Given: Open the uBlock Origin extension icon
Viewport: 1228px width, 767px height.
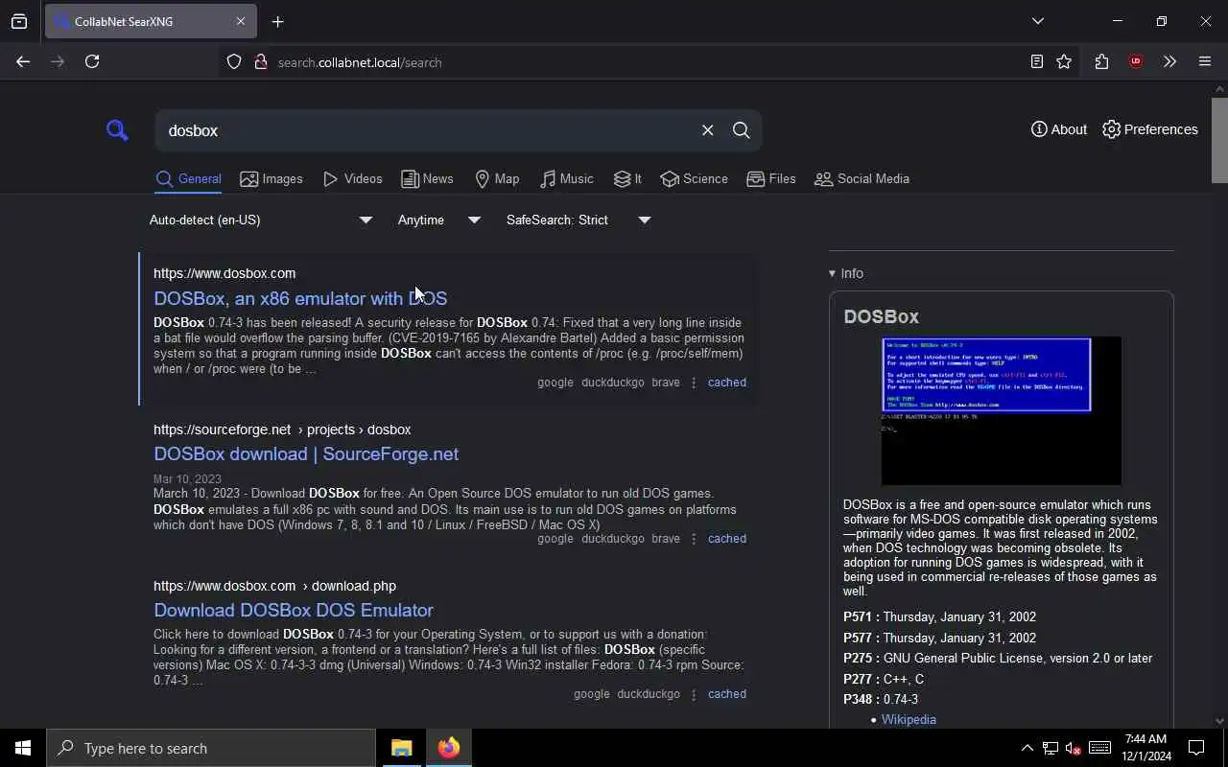Looking at the screenshot, I should point(1136,62).
